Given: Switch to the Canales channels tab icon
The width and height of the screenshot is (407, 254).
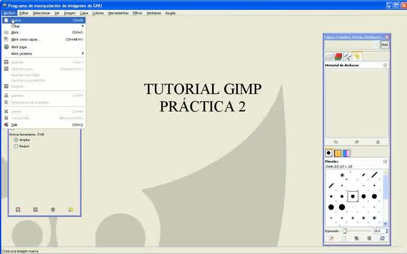Looking at the screenshot, I should pos(338,56).
